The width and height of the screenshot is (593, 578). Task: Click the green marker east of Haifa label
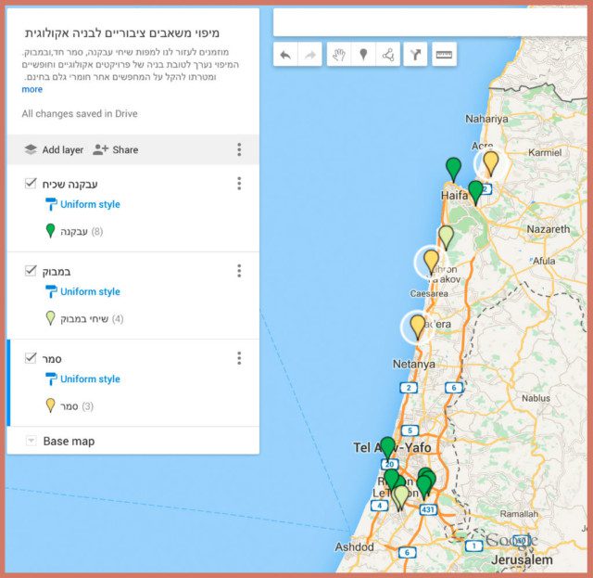click(x=475, y=193)
